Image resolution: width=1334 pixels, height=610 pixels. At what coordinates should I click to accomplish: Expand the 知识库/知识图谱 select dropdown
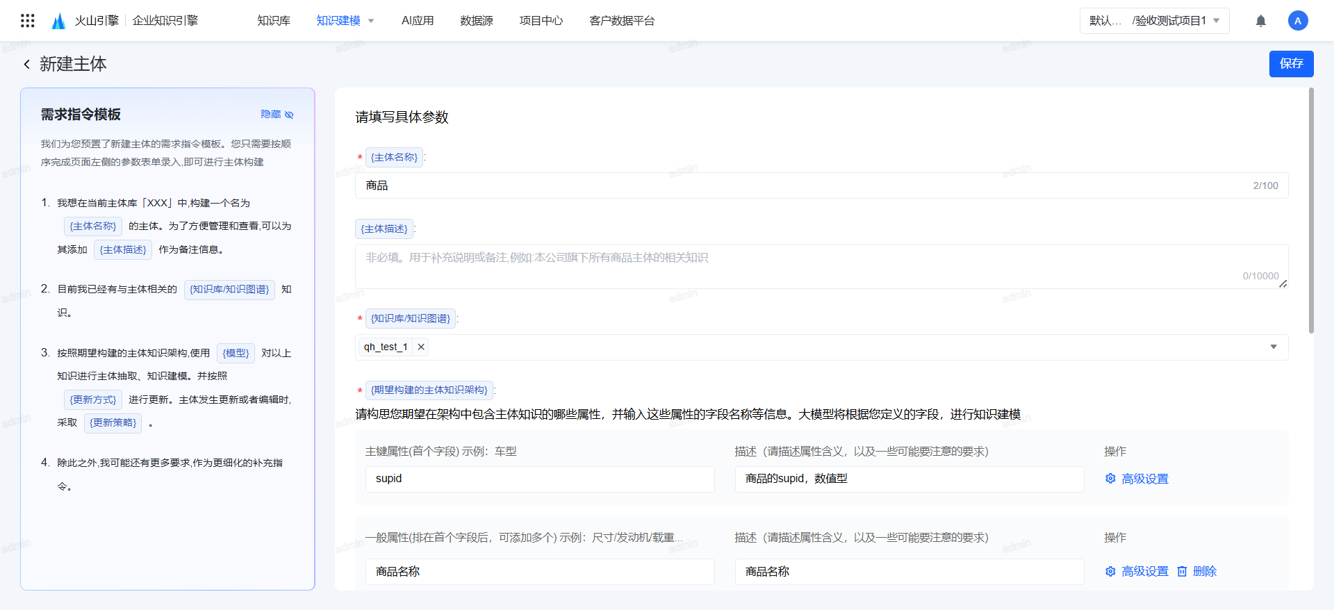[x=1273, y=347]
